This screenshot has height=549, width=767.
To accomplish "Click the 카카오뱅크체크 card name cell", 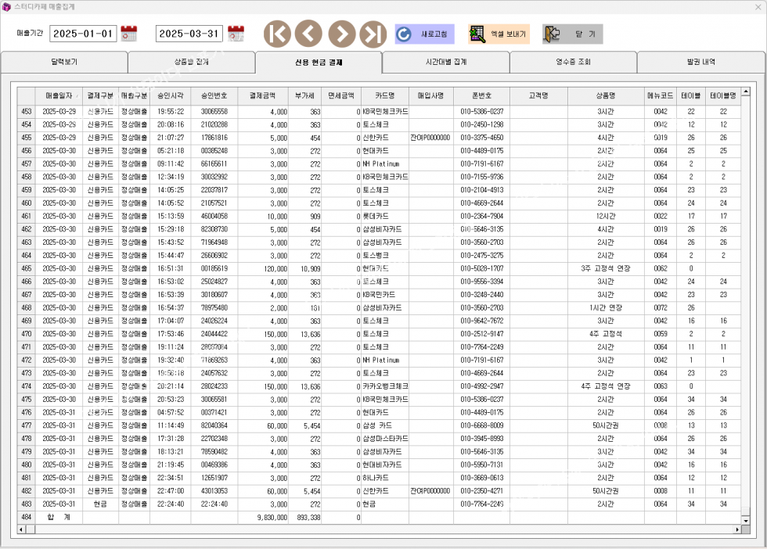I will 385,386.
